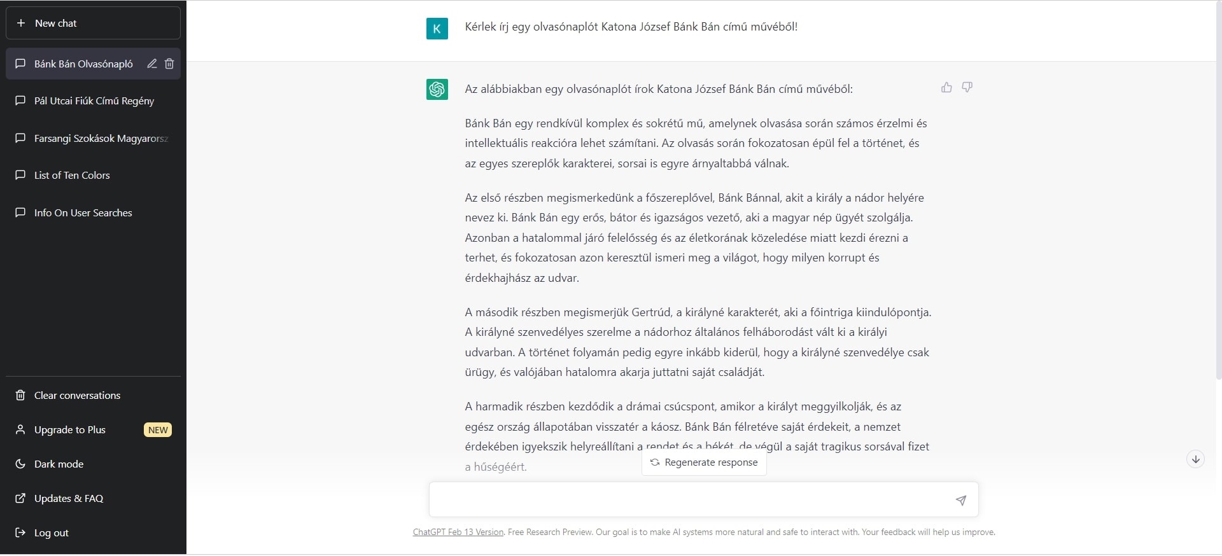Click chat bubble icon next to Info On User Searches
The width and height of the screenshot is (1222, 556).
(x=20, y=212)
